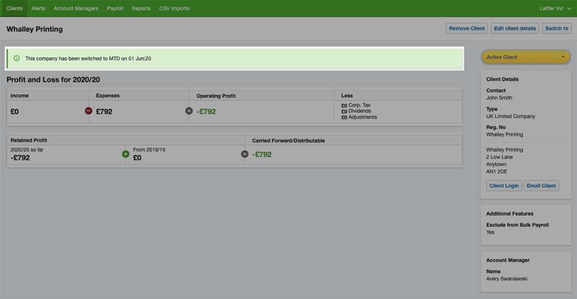577x299 pixels.
Task: Click the red minus icon beside Expenses
Action: click(x=88, y=111)
